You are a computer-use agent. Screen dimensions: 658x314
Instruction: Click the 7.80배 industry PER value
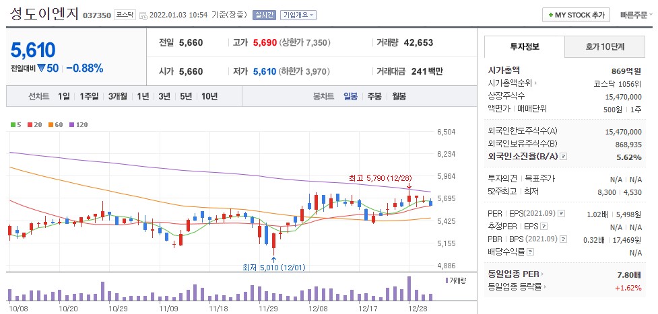click(628, 275)
